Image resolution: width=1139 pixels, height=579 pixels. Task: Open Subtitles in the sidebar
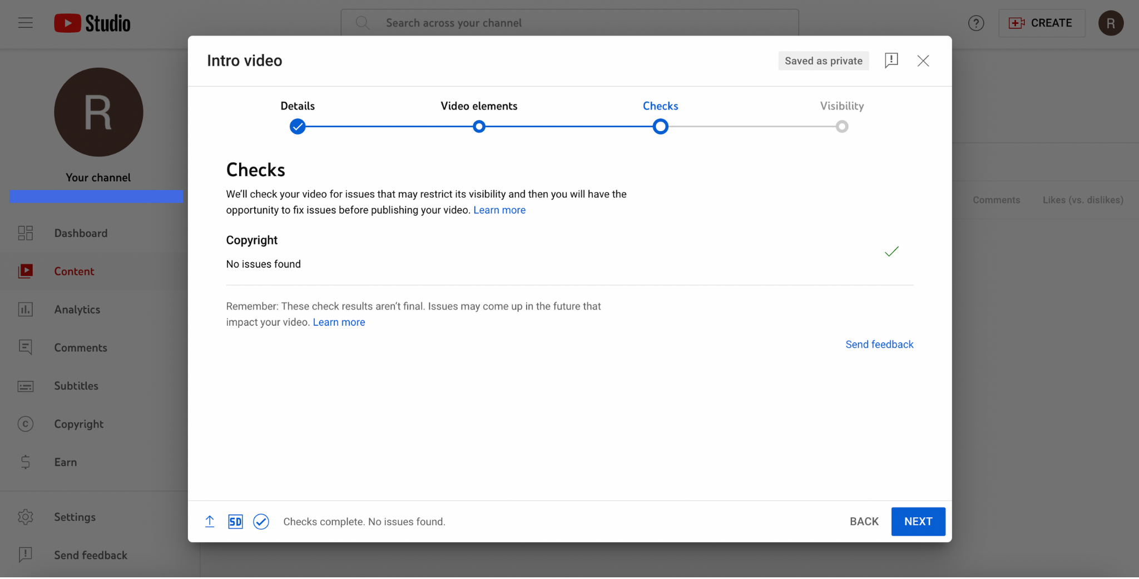pyautogui.click(x=76, y=386)
